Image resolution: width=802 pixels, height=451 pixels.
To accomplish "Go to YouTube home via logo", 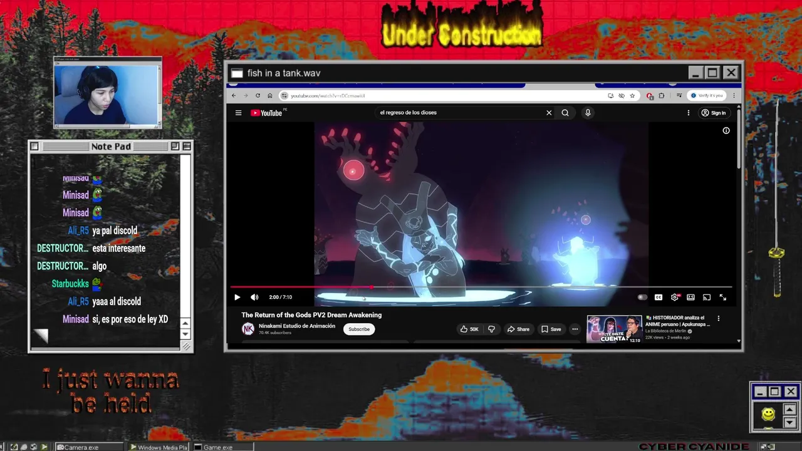I will pyautogui.click(x=266, y=113).
